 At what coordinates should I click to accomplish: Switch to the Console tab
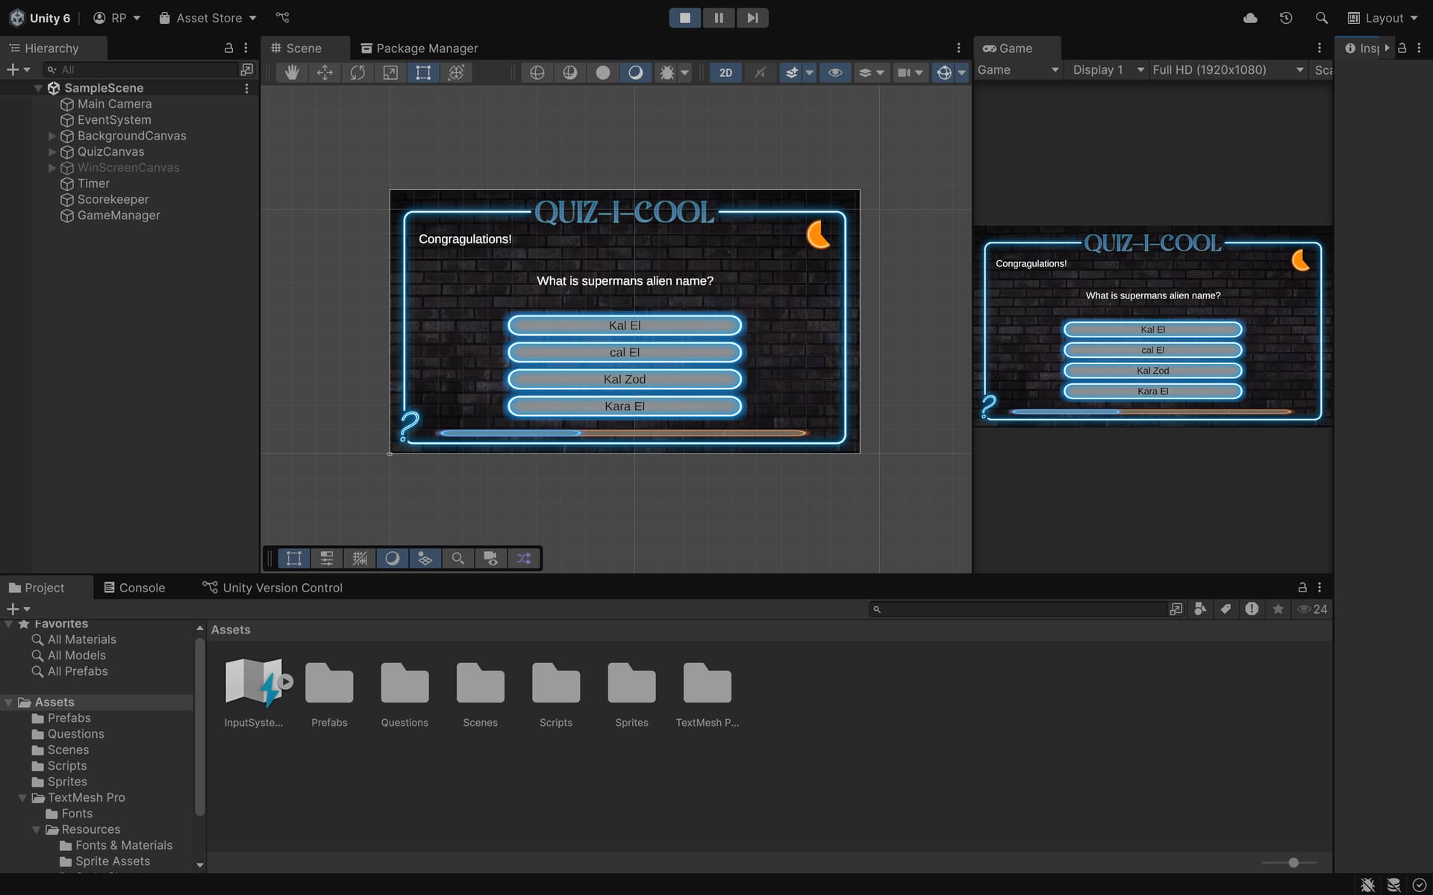pyautogui.click(x=134, y=588)
